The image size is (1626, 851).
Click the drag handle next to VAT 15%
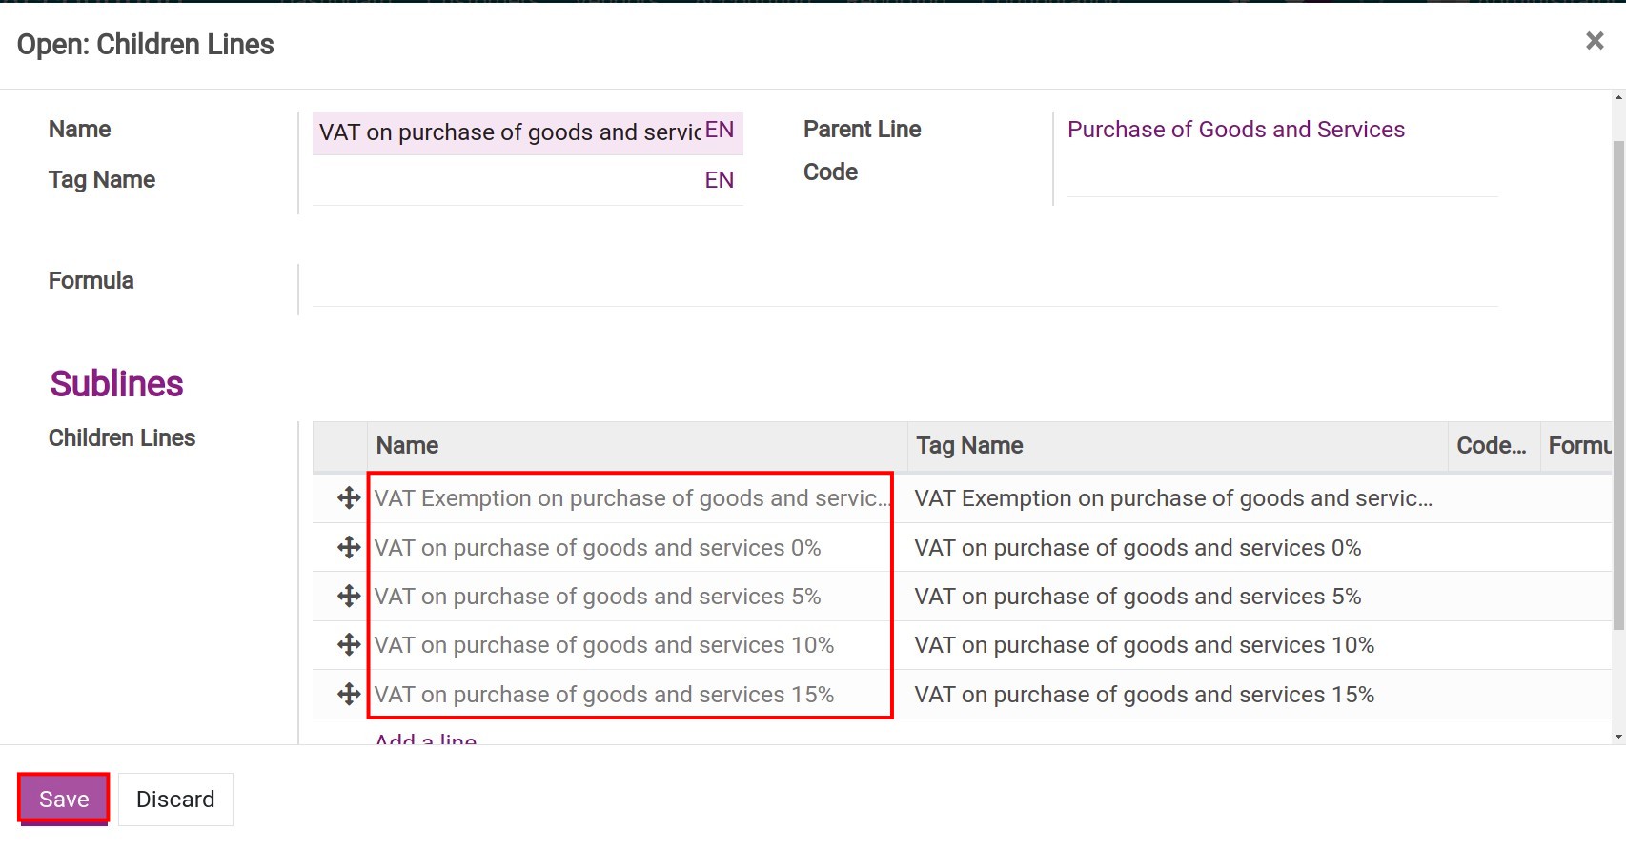(348, 694)
